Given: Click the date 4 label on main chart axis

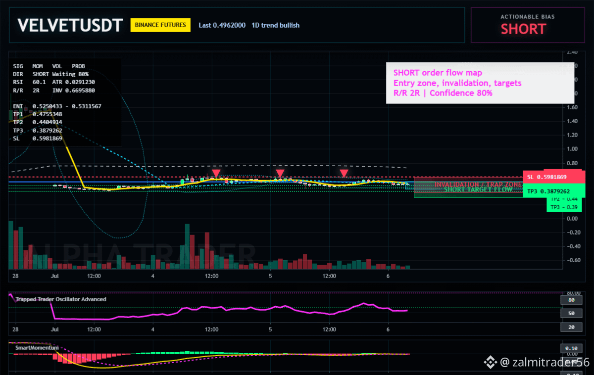Looking at the screenshot, I should [153, 275].
